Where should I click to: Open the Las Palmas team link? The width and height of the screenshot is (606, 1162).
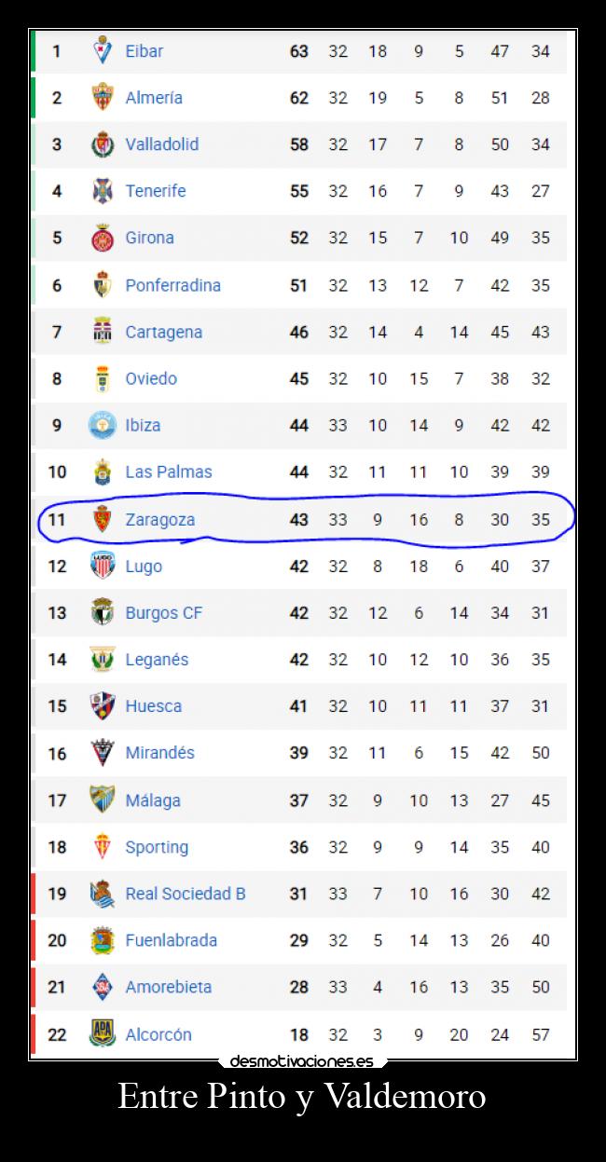[169, 472]
